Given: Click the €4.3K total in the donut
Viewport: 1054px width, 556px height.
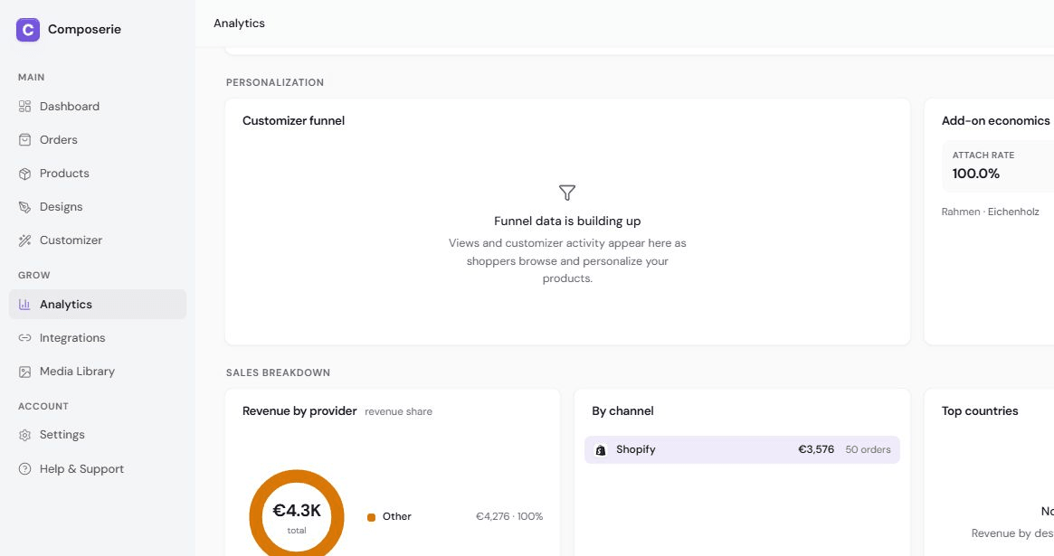Looking at the screenshot, I should tap(297, 511).
